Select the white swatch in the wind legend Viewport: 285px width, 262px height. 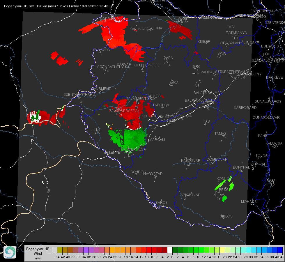pos(170,250)
